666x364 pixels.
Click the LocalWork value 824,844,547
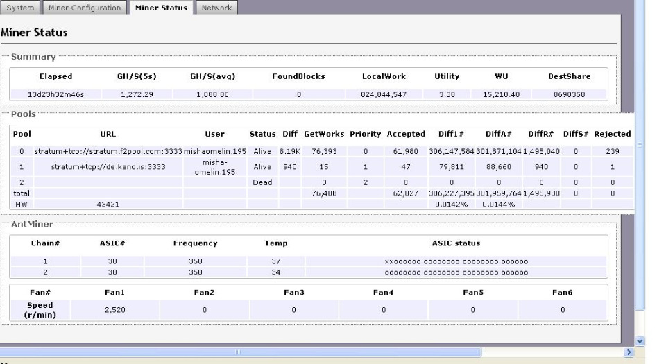coord(379,94)
